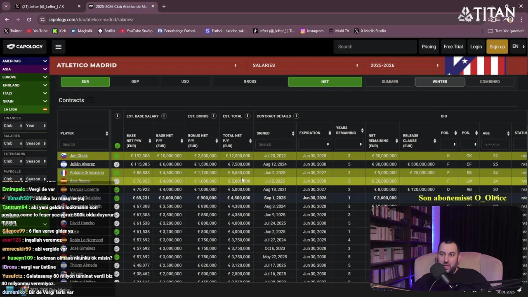
Task: Expand Italy in sidebar
Action: tap(24, 93)
